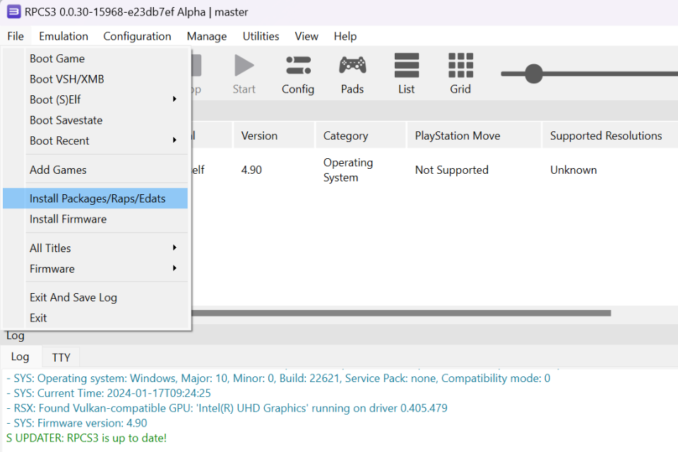Switch to List view icon
Viewport: 678px width, 452px height.
(407, 65)
